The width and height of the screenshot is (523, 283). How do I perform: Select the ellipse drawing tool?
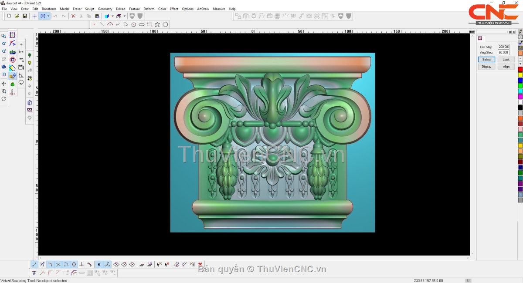142,24
